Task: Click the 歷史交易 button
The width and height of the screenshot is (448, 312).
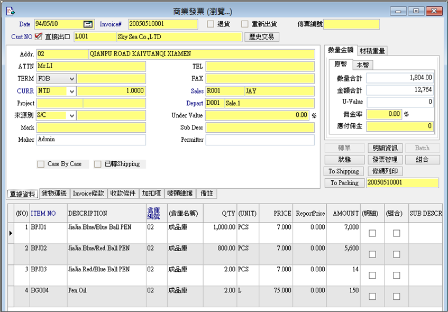Action: point(262,37)
